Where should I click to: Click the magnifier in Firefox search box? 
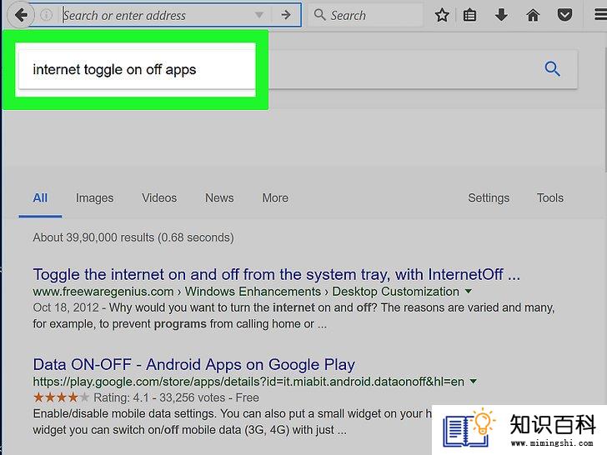pyautogui.click(x=320, y=15)
